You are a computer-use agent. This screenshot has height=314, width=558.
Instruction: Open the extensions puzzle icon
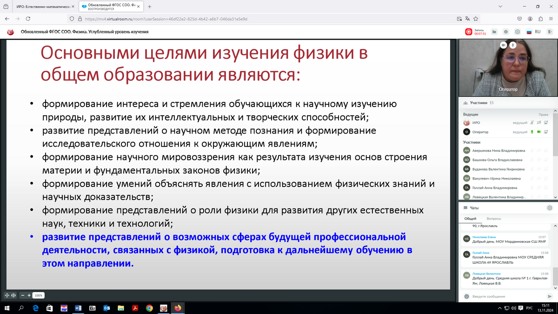(x=540, y=19)
